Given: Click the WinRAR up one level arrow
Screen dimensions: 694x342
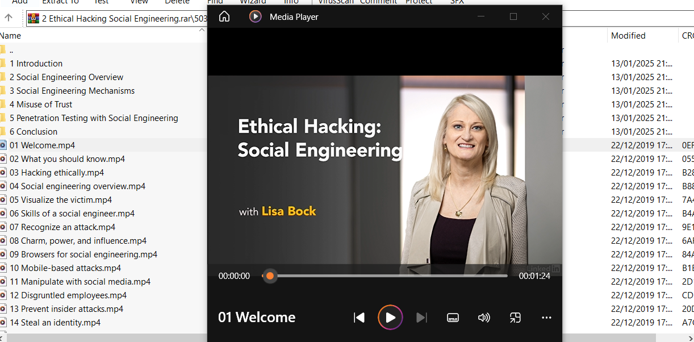Looking at the screenshot, I should (9, 18).
